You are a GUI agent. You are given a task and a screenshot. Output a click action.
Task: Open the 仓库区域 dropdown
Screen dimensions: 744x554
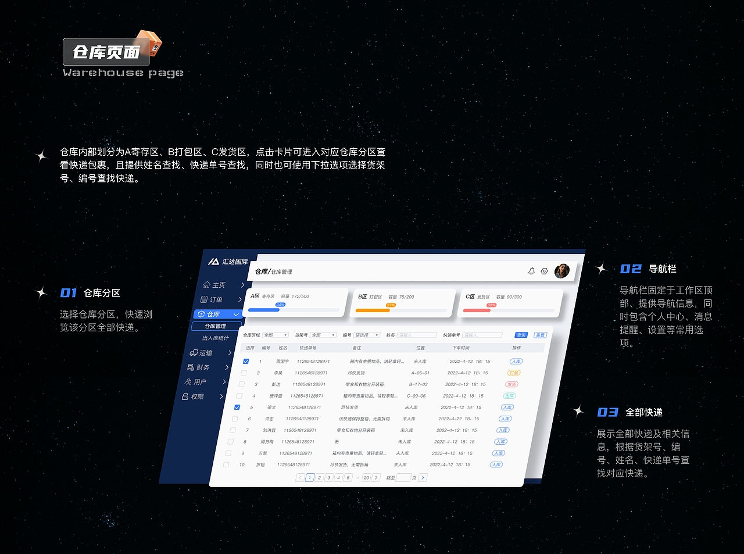pyautogui.click(x=275, y=335)
